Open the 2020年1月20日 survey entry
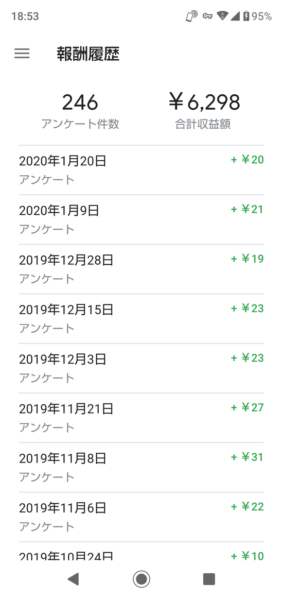Screen dimensions: 283x598 coord(141,170)
